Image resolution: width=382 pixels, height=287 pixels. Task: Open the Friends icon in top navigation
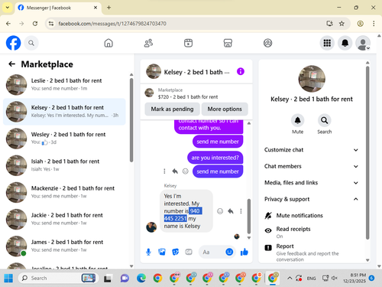(x=148, y=43)
